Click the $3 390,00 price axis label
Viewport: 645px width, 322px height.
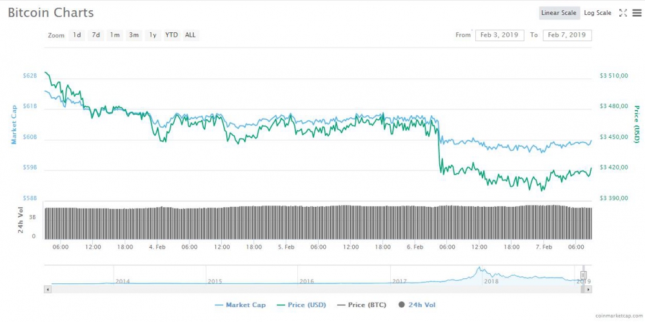coord(614,198)
